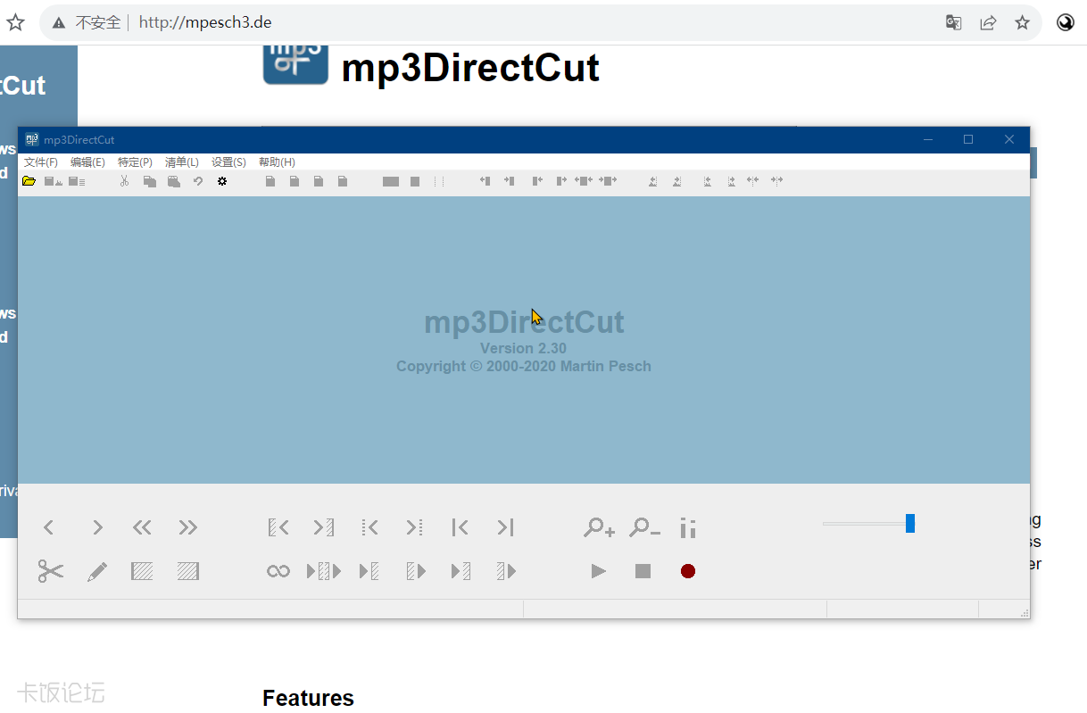Viewport: 1087px width, 713px height.
Task: Jump to the beginning of the track
Action: point(460,527)
